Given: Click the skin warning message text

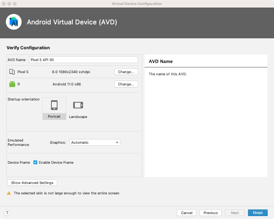Looking at the screenshot, I should pyautogui.click(x=67, y=193).
